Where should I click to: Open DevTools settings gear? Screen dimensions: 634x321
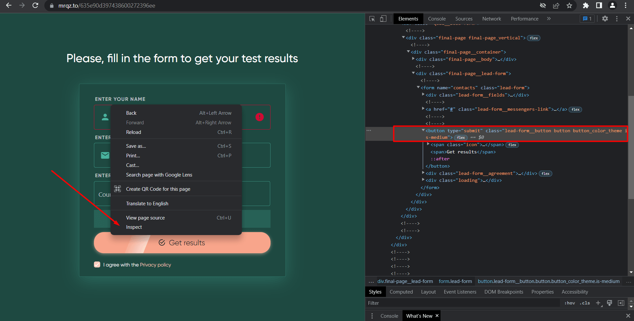pos(605,19)
